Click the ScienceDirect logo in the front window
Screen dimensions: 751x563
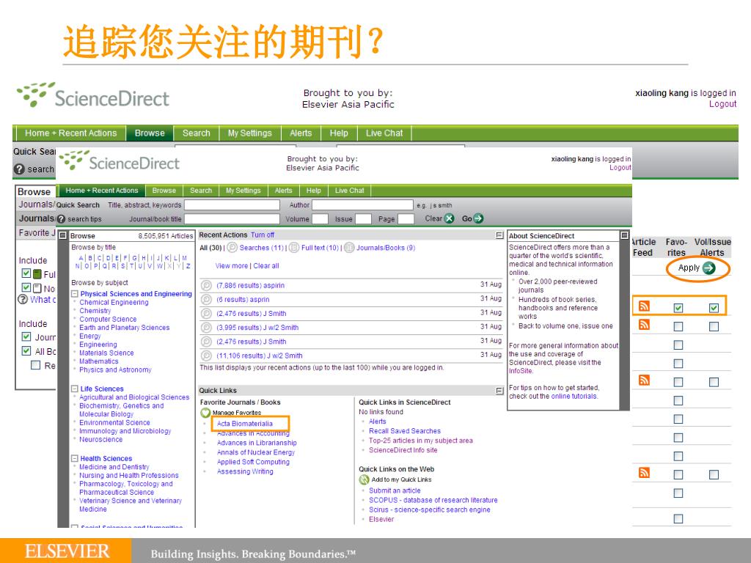click(x=120, y=161)
